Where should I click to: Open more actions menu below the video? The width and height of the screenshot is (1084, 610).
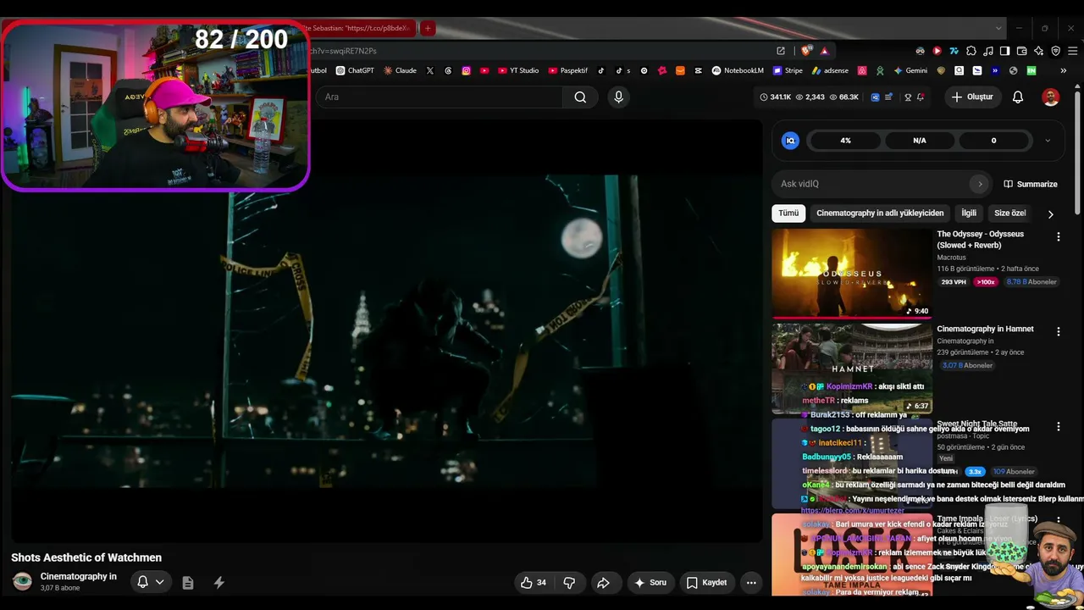751,582
